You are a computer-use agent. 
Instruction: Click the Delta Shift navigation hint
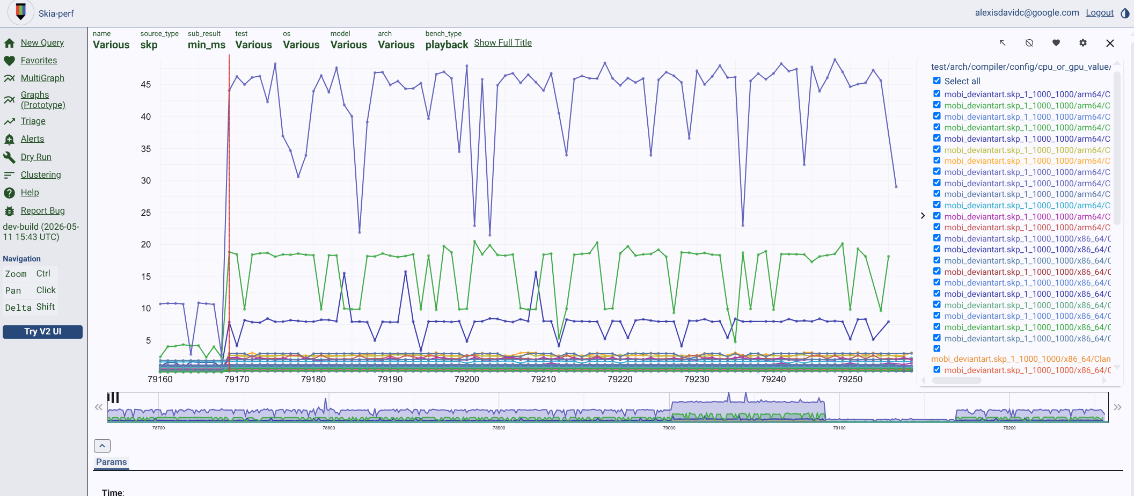click(x=30, y=307)
